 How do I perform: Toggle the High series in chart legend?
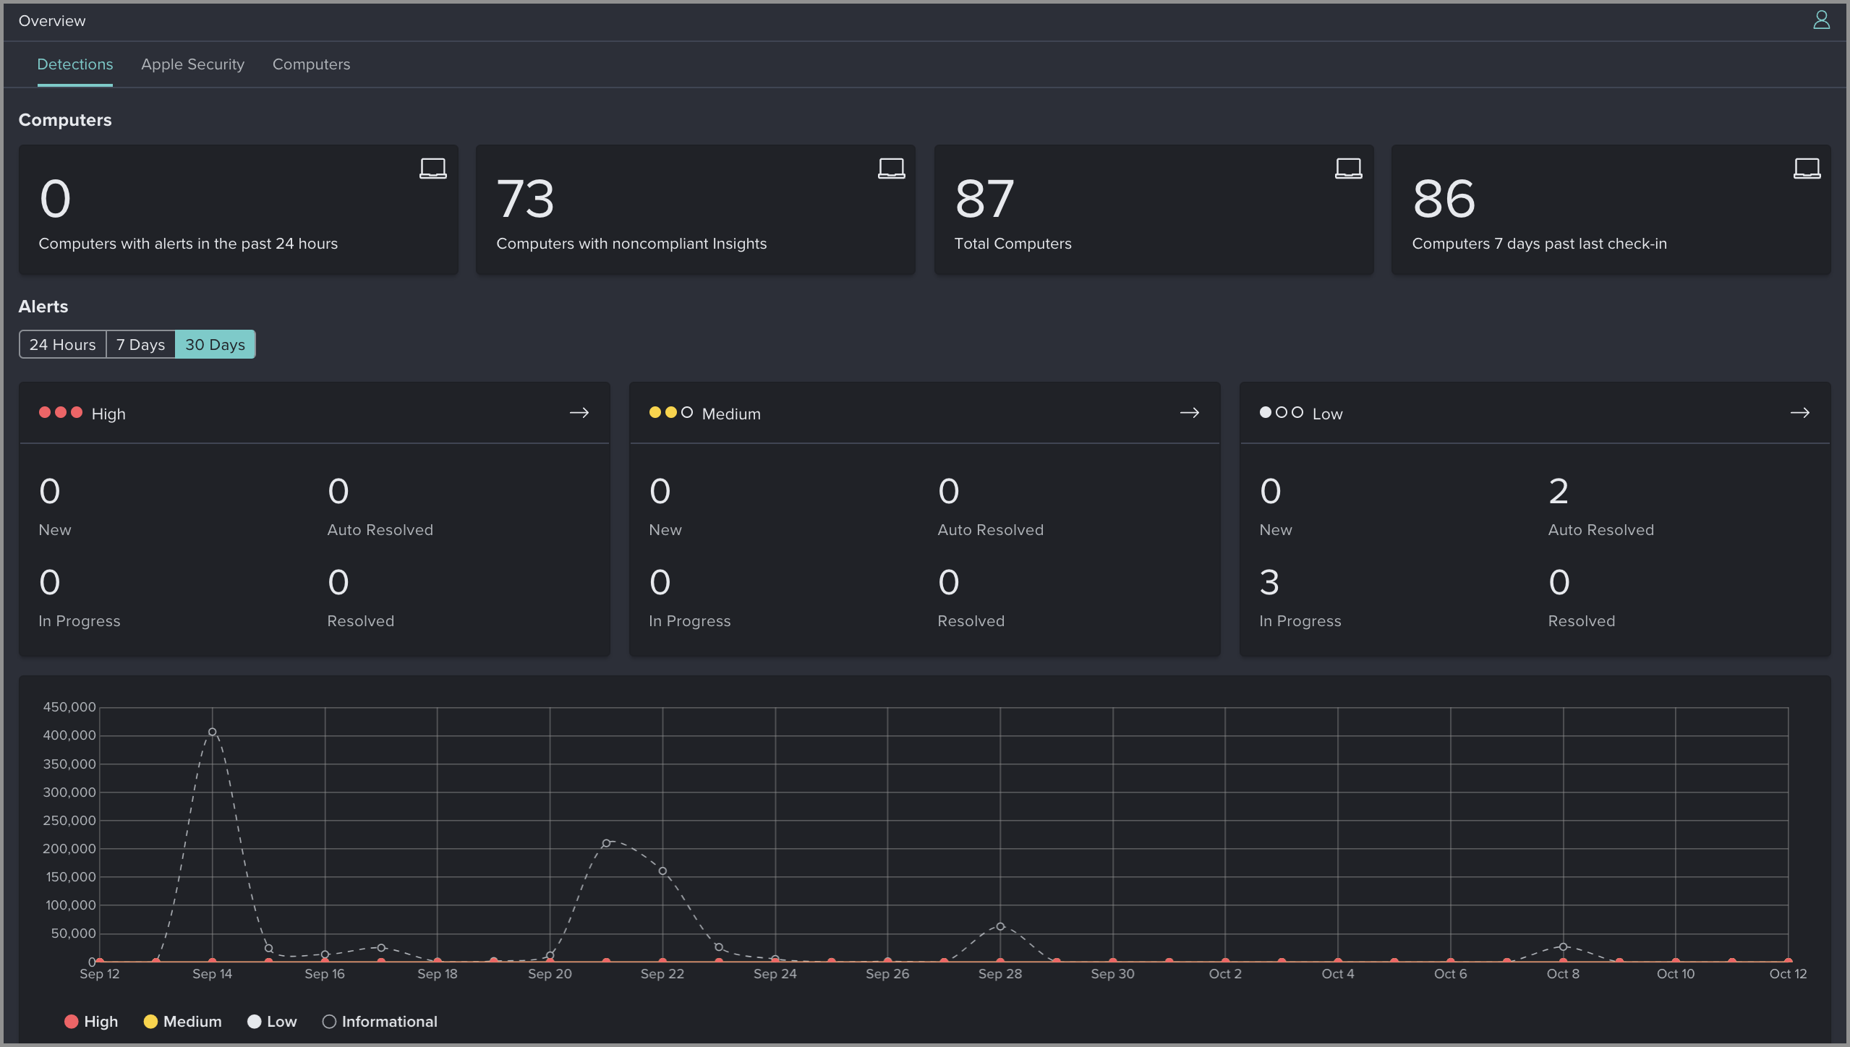[x=91, y=1021]
